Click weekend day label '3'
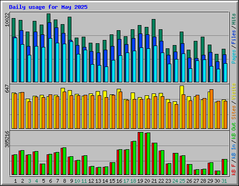Viewport: 239px width, 186px height. coord(29,181)
